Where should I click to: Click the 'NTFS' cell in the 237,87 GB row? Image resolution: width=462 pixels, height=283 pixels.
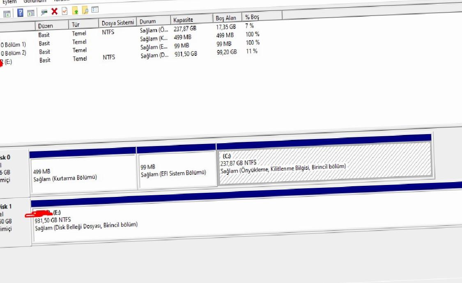(x=108, y=32)
